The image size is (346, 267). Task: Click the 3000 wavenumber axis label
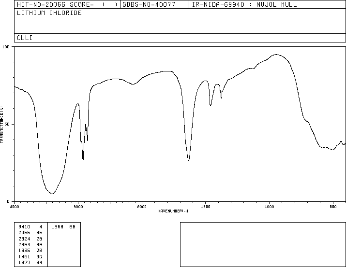pyautogui.click(x=78, y=207)
